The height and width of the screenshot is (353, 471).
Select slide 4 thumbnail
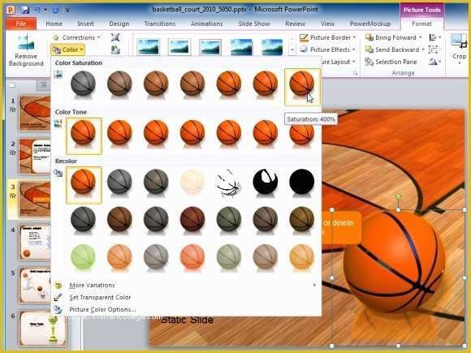pos(35,243)
